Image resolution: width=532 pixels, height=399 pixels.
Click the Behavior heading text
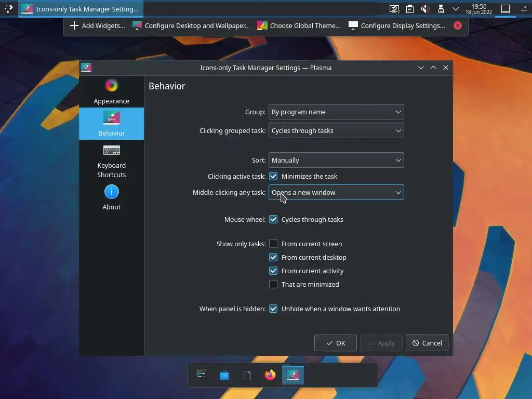(167, 86)
